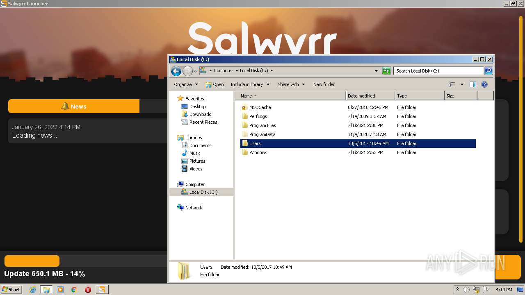Click Favorites in navigation pane

click(x=194, y=99)
